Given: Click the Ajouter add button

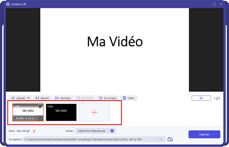Looking at the screenshot, I should (x=19, y=98).
